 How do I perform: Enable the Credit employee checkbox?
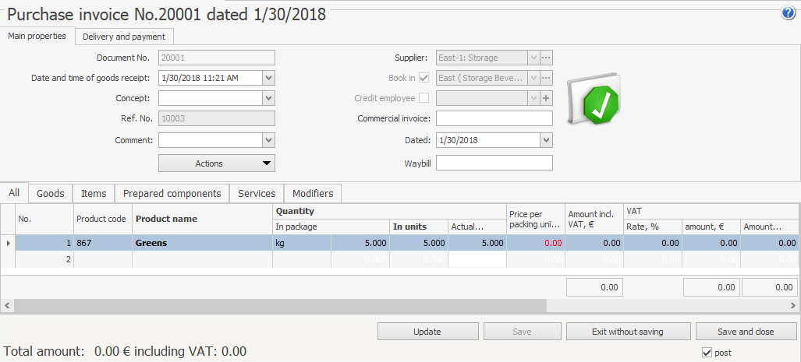[424, 98]
